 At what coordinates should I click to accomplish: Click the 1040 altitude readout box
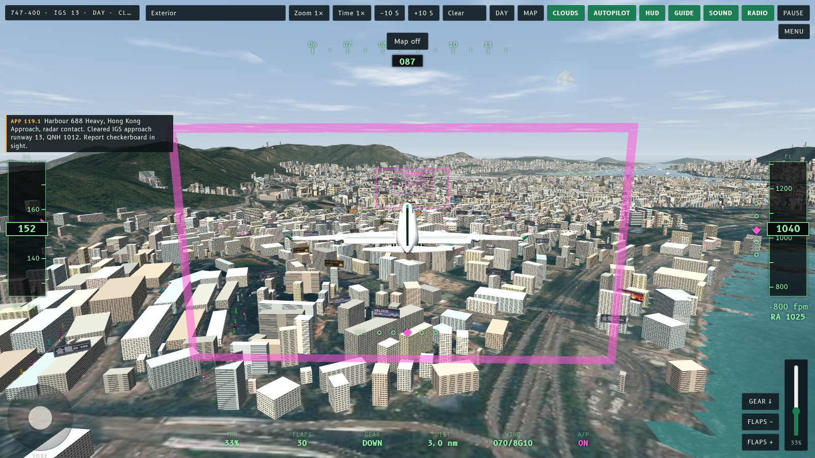pos(788,229)
